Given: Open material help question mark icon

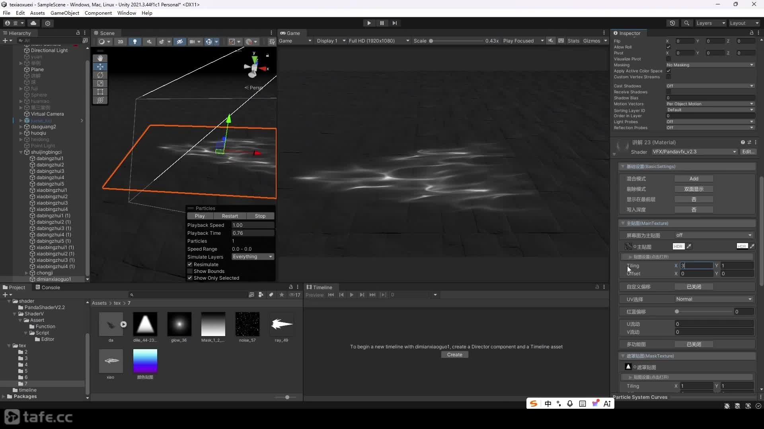Looking at the screenshot, I should pos(743,142).
